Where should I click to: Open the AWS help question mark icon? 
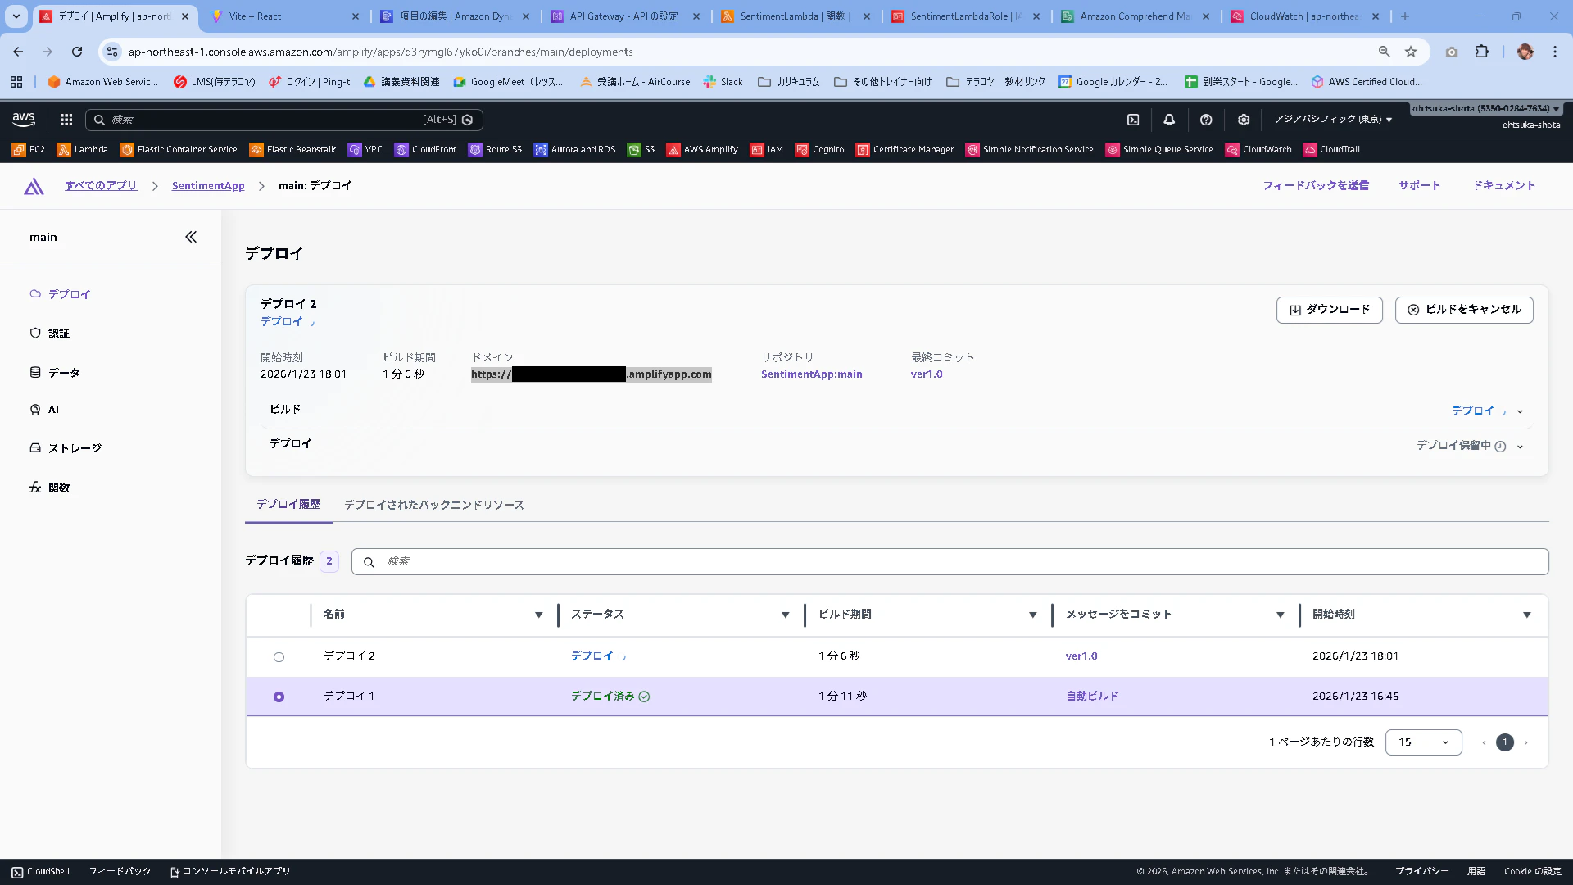coord(1206,120)
